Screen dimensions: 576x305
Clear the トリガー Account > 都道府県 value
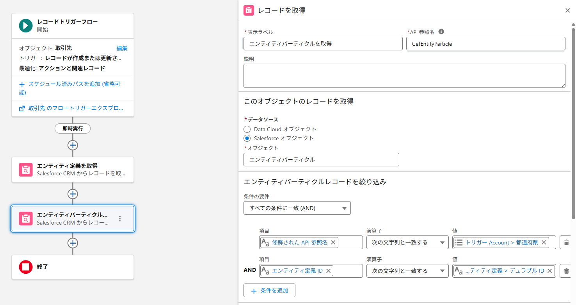[544, 243]
